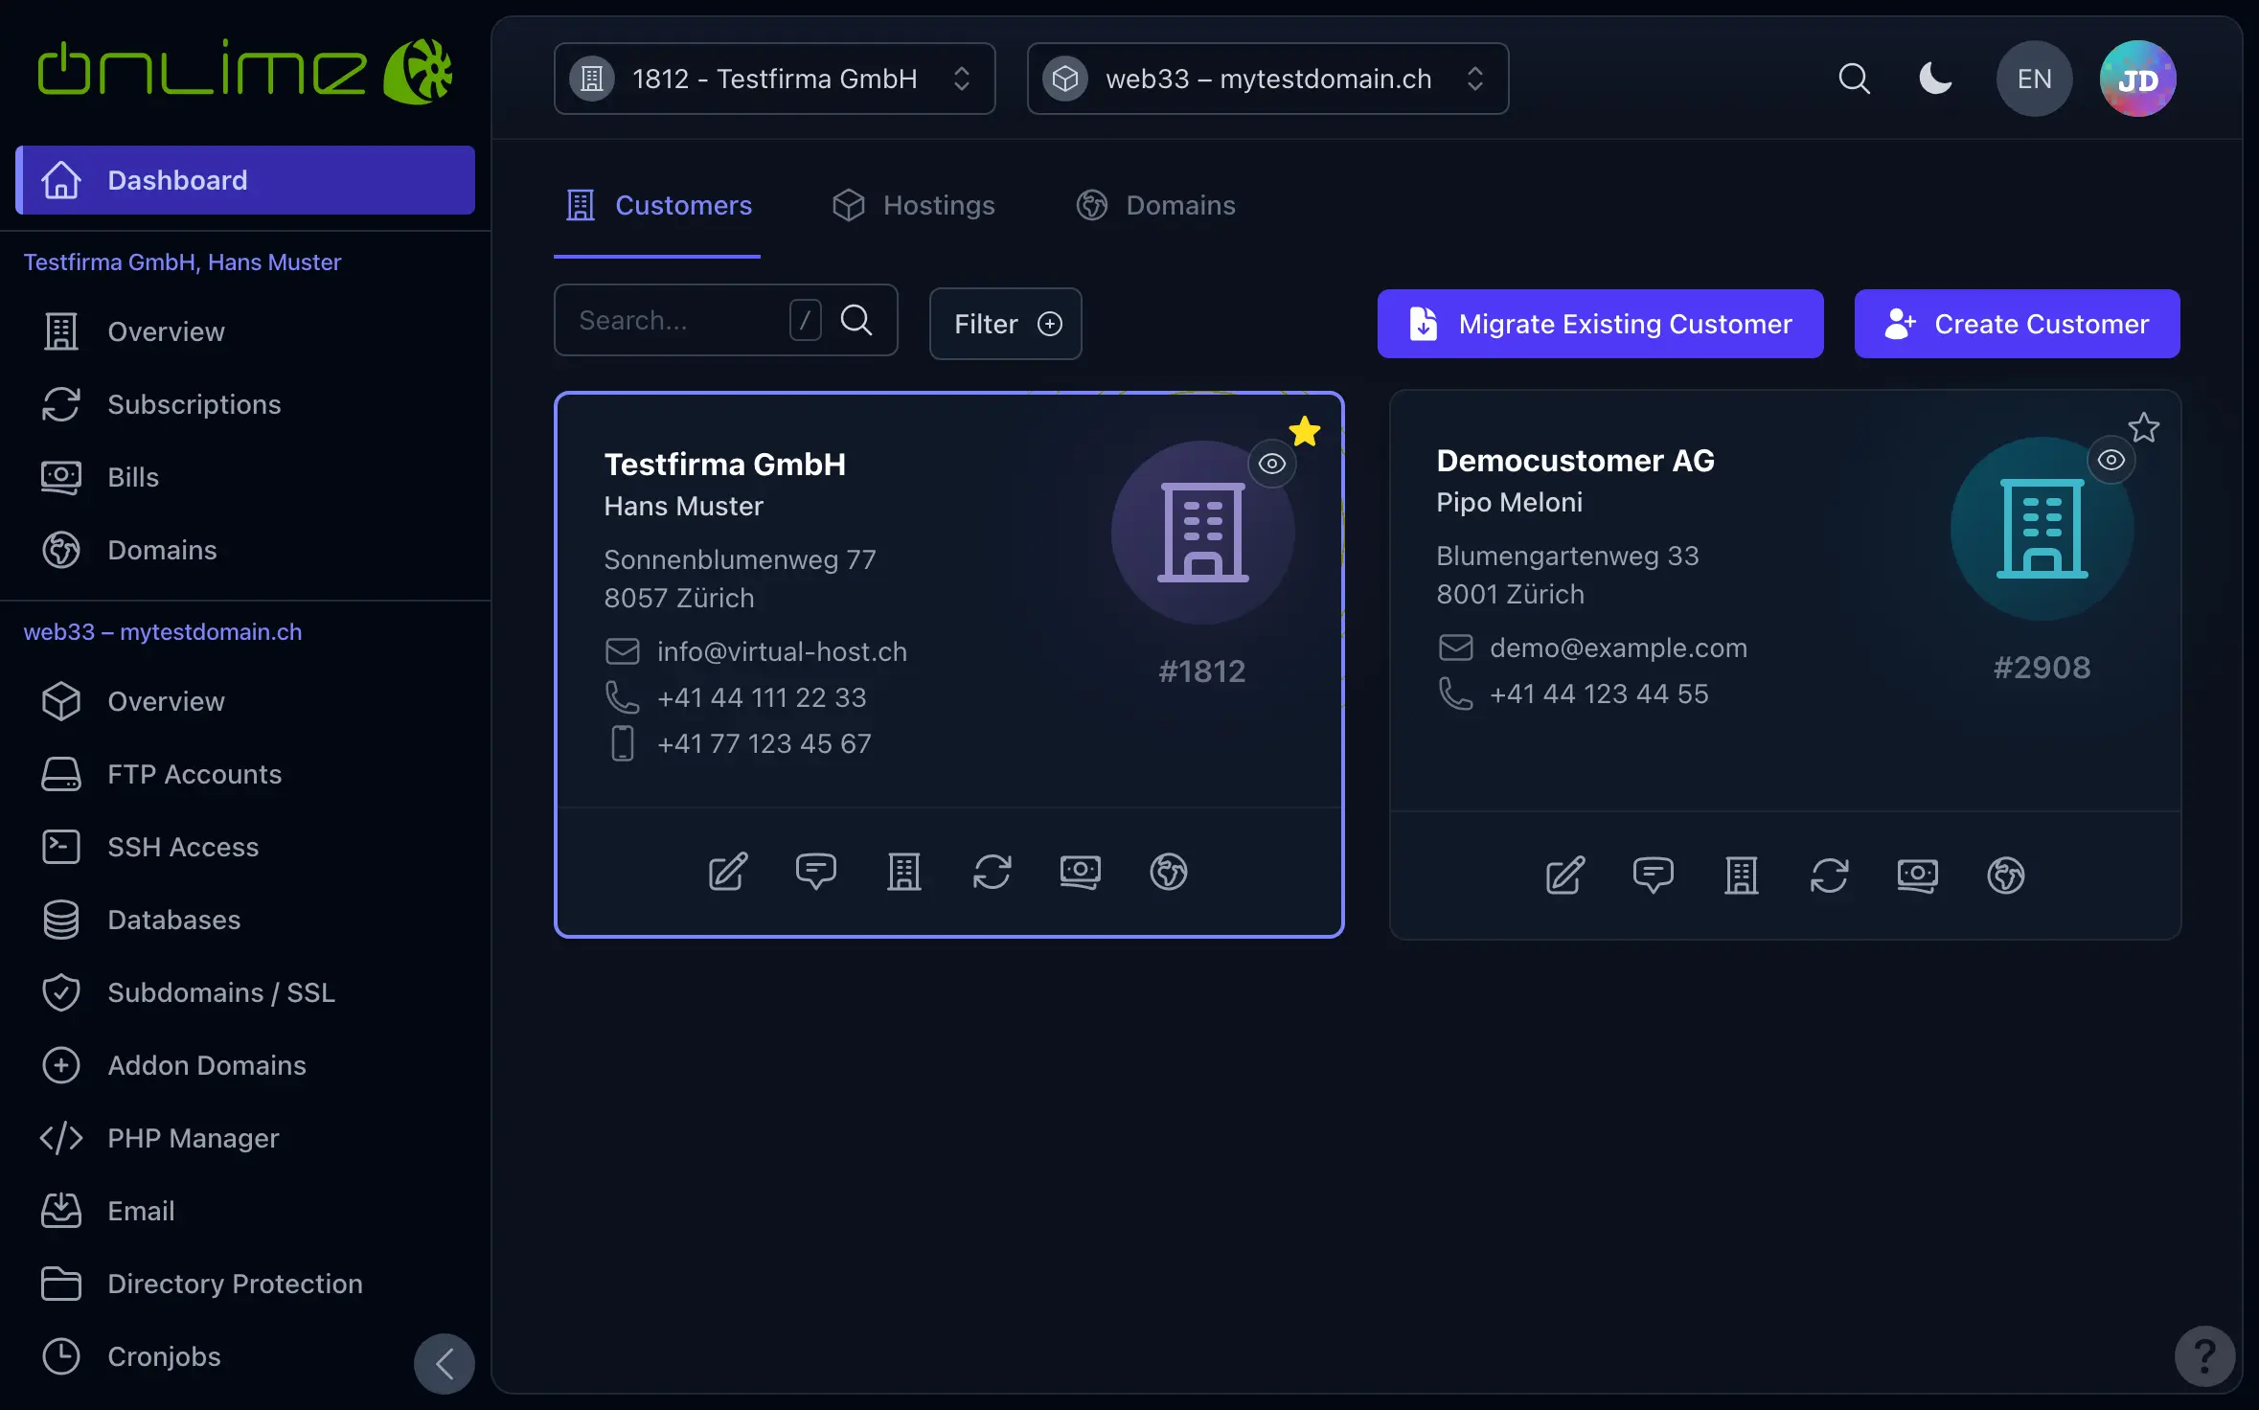Open comments icon on Democustomer AG card
This screenshot has height=1410, width=2259.
(x=1653, y=876)
